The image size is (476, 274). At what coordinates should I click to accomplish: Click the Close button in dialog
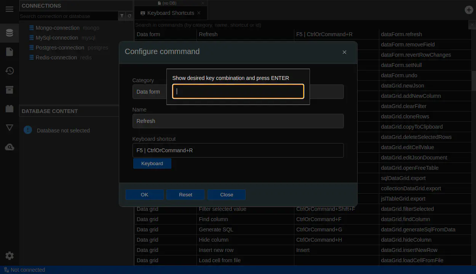click(x=227, y=194)
